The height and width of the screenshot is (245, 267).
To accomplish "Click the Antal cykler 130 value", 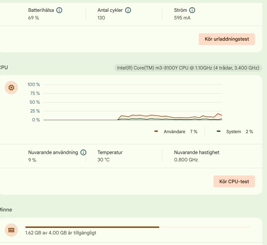I will (x=101, y=18).
